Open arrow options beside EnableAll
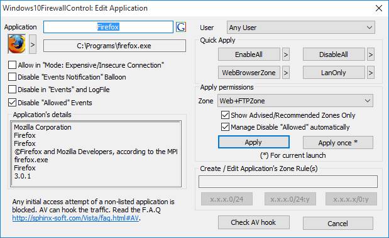Image resolution: width=389 pixels, height=238 pixels. 286,54
